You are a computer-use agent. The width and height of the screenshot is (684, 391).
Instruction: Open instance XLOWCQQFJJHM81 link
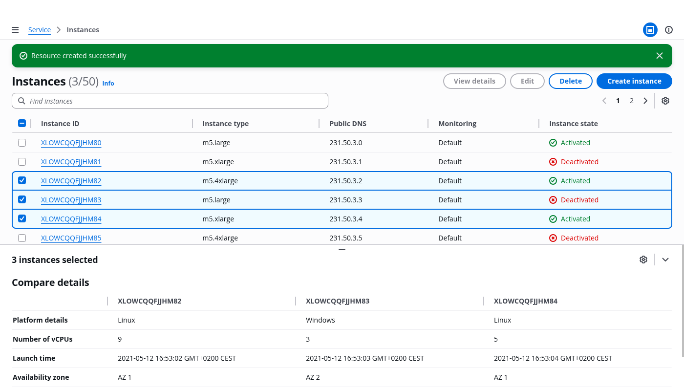tap(71, 162)
